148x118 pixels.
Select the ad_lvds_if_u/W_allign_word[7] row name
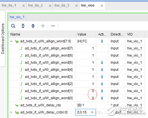point(49,48)
